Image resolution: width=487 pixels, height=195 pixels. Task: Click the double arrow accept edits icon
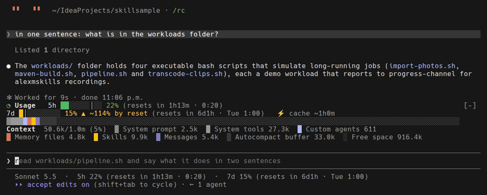(x=19, y=185)
